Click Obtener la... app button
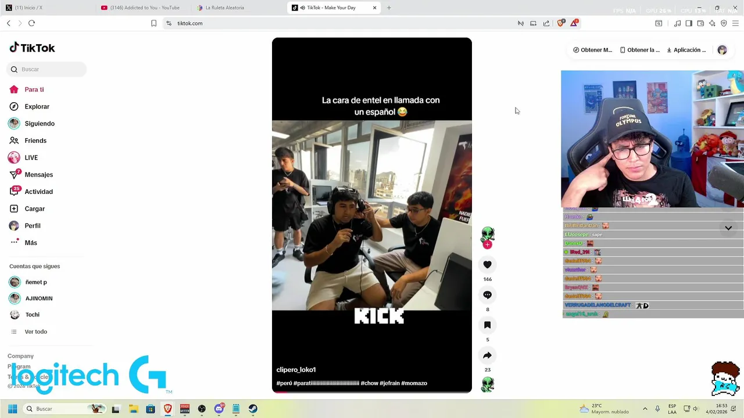744x418 pixels. tap(639, 50)
